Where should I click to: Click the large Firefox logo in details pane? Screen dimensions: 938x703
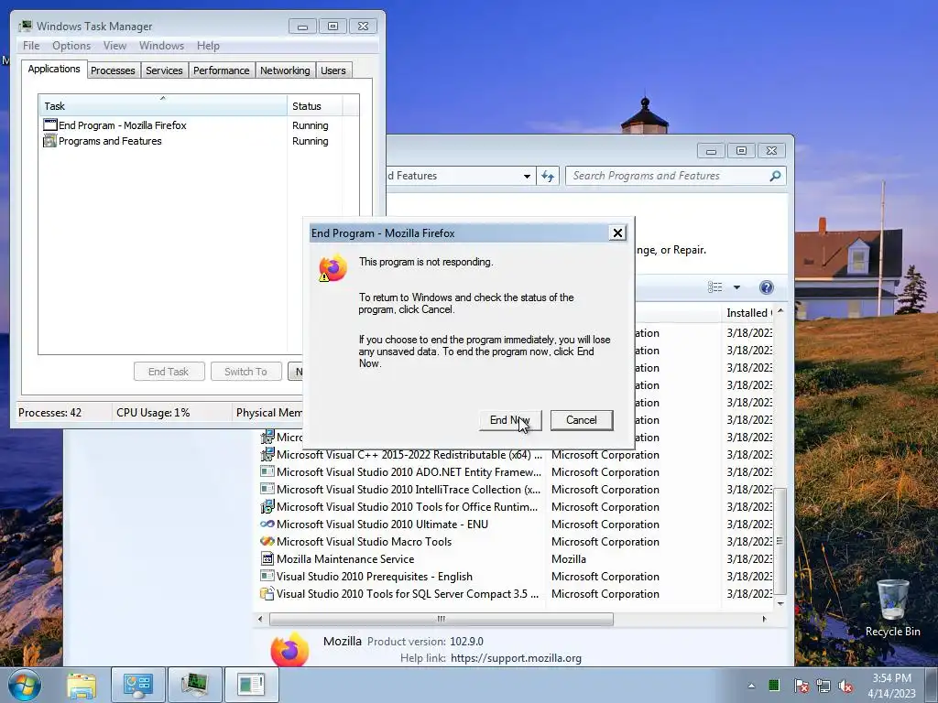tap(289, 650)
